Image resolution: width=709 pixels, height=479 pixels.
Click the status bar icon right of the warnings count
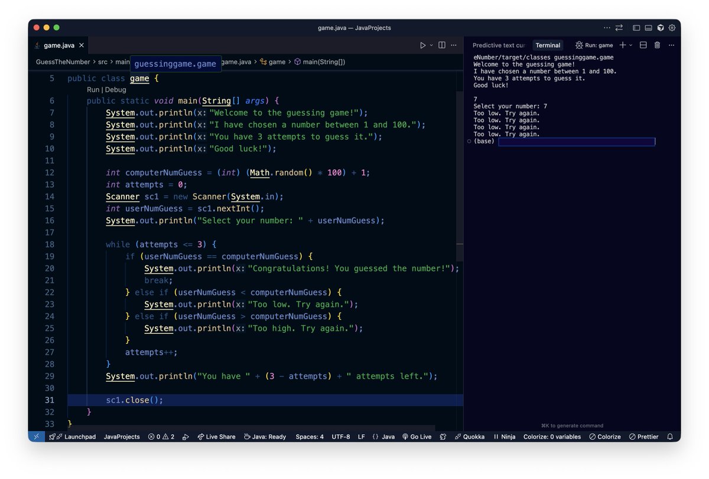coord(186,437)
